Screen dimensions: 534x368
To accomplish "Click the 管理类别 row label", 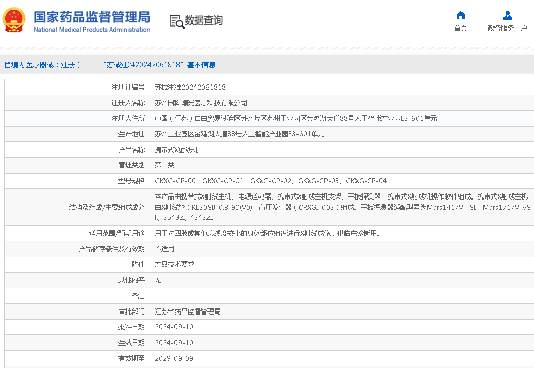I will point(131,165).
